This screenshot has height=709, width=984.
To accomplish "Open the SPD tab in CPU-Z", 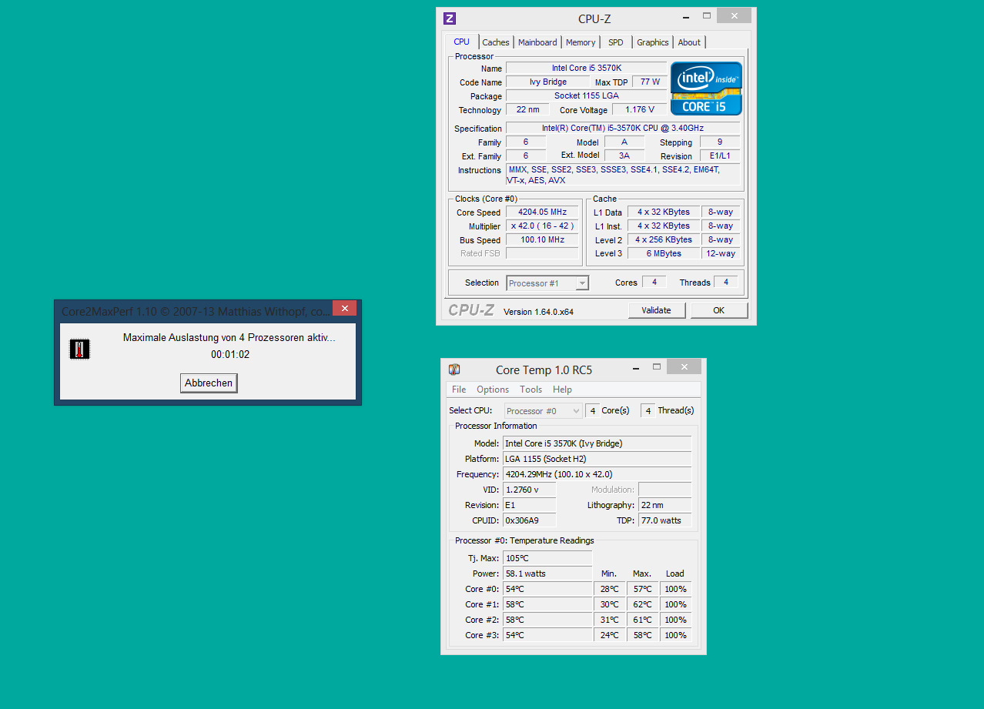I will coord(616,42).
